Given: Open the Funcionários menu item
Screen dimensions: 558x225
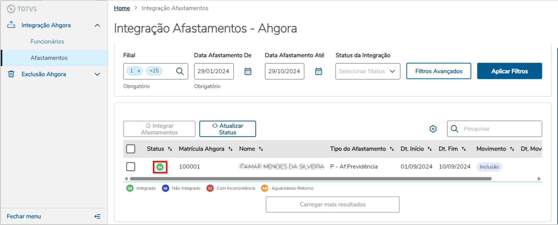Looking at the screenshot, I should point(47,42).
